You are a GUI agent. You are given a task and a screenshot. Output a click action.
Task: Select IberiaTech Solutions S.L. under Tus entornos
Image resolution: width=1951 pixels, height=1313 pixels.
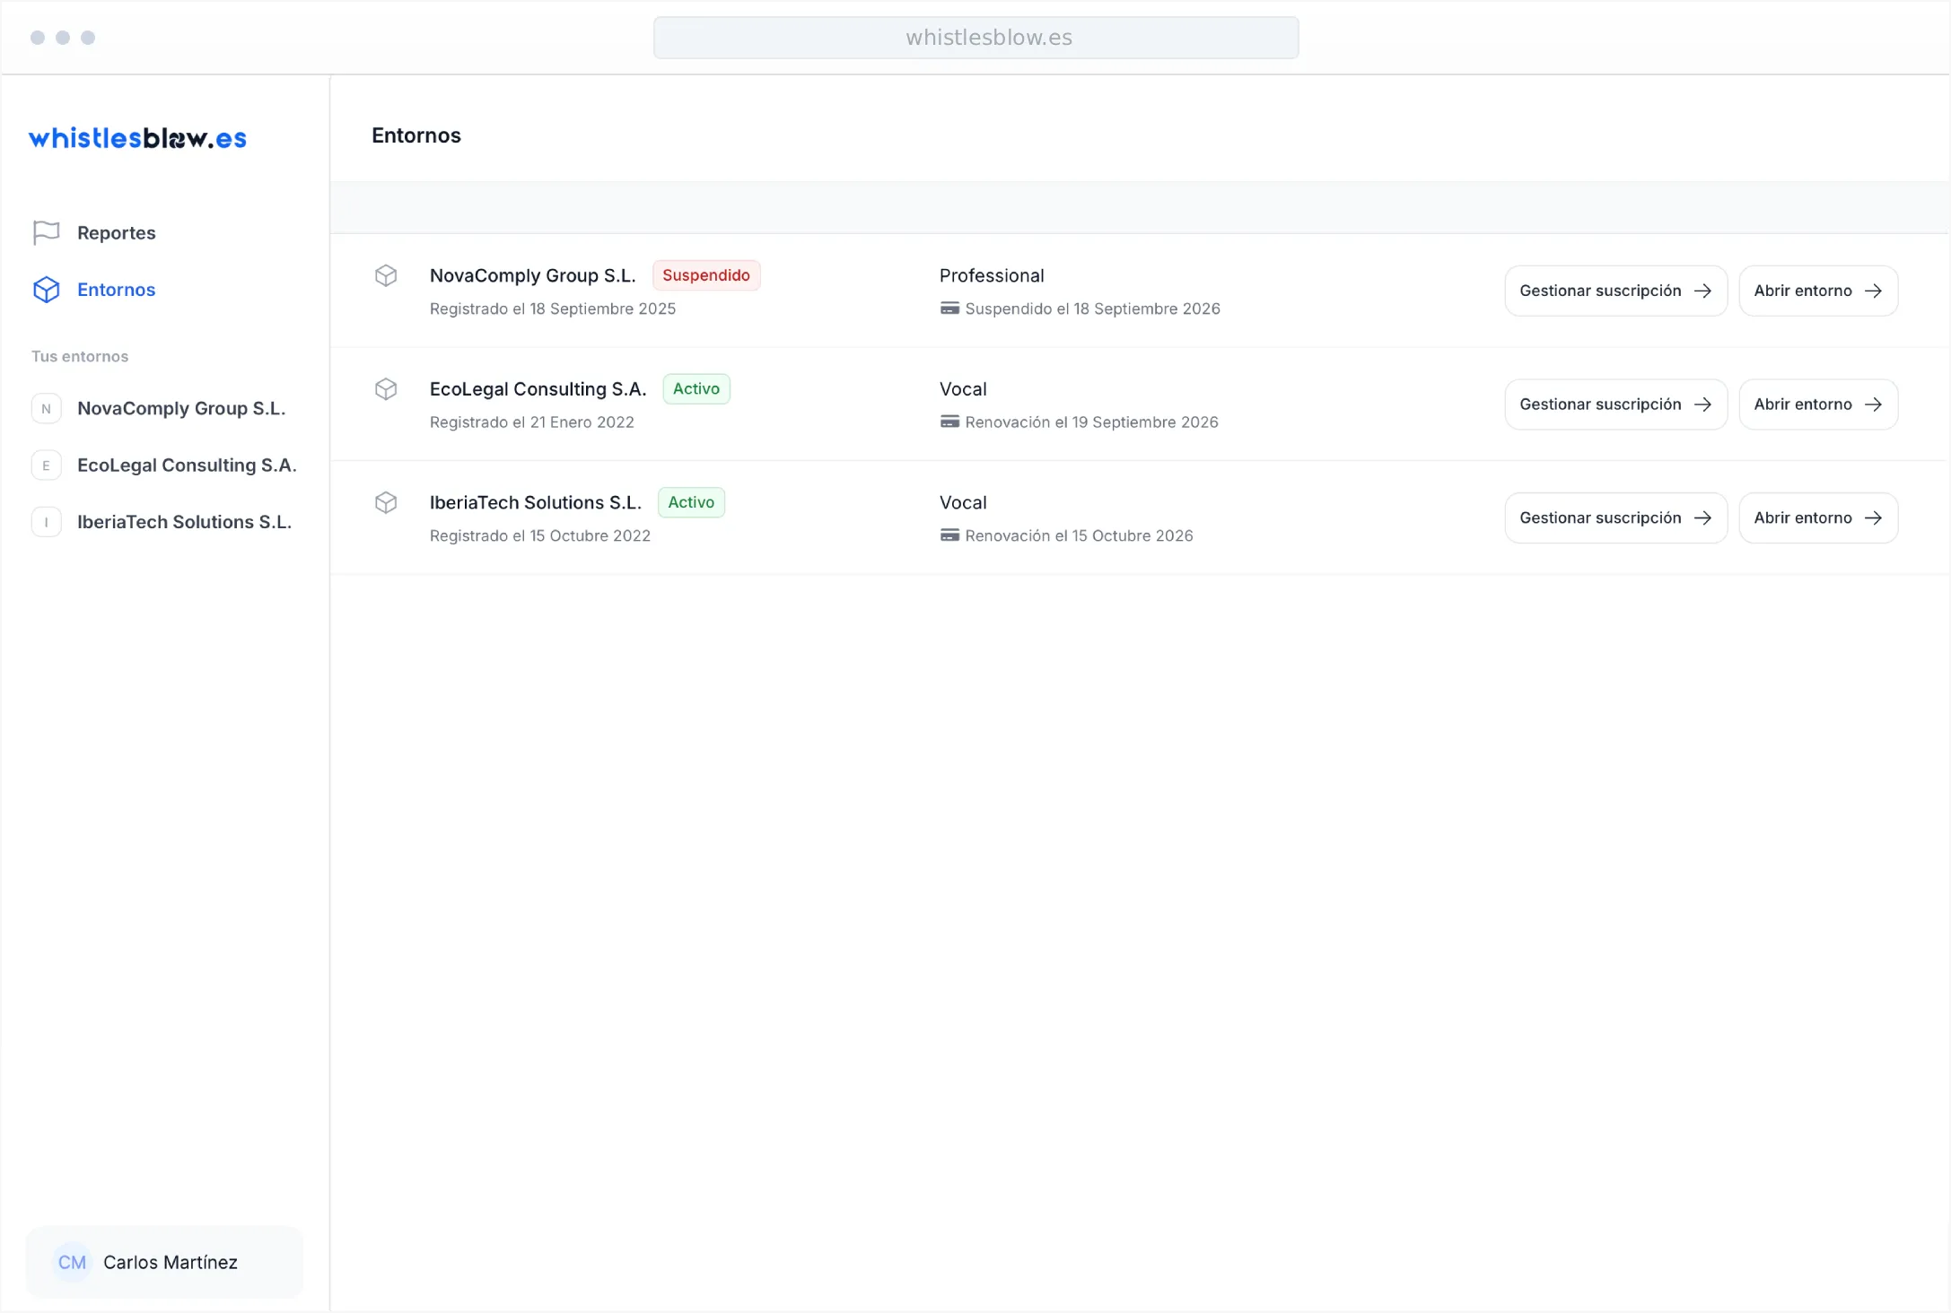(184, 522)
